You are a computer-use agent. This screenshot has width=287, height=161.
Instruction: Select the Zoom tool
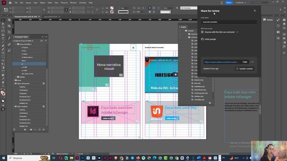tap(3, 86)
